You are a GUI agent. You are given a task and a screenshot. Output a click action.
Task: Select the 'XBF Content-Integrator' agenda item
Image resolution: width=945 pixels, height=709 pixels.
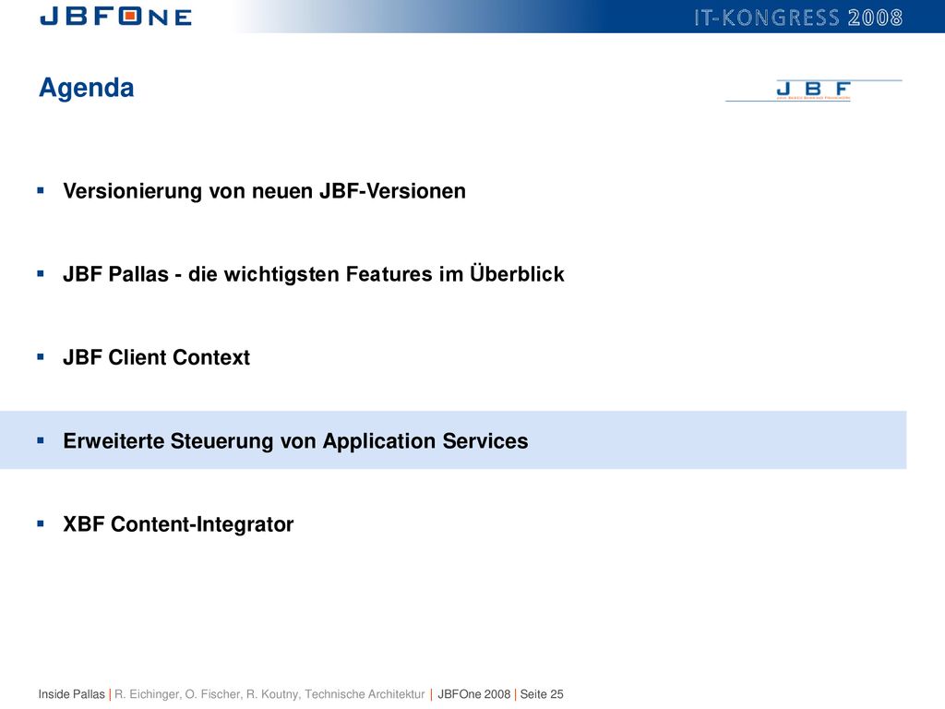point(178,524)
